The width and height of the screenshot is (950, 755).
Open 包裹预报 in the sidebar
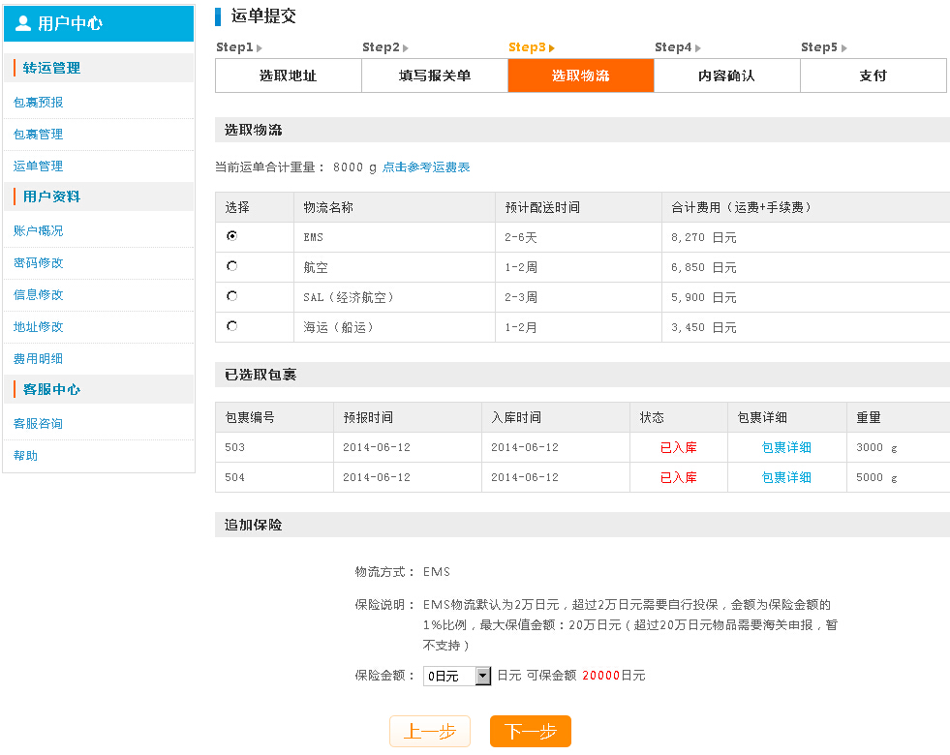pos(39,103)
